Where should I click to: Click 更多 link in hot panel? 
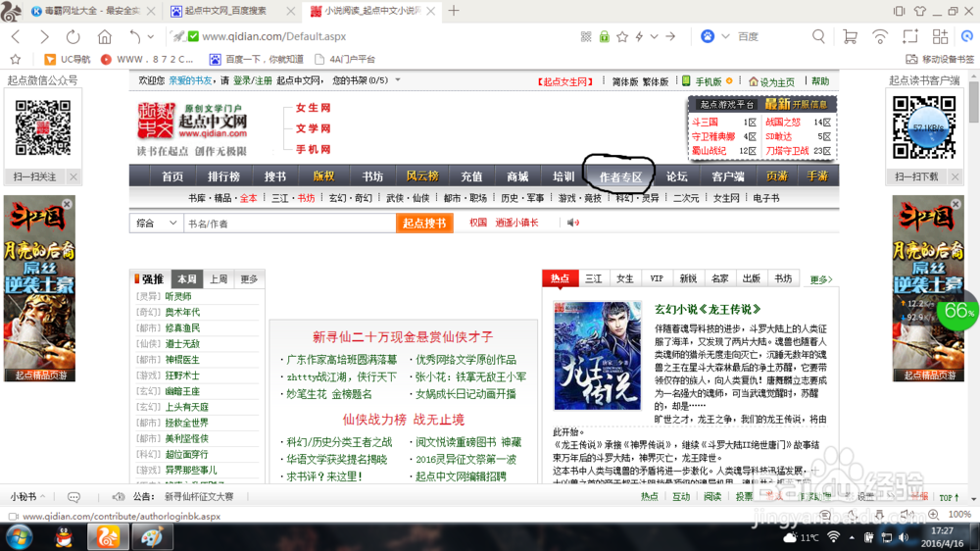click(820, 279)
